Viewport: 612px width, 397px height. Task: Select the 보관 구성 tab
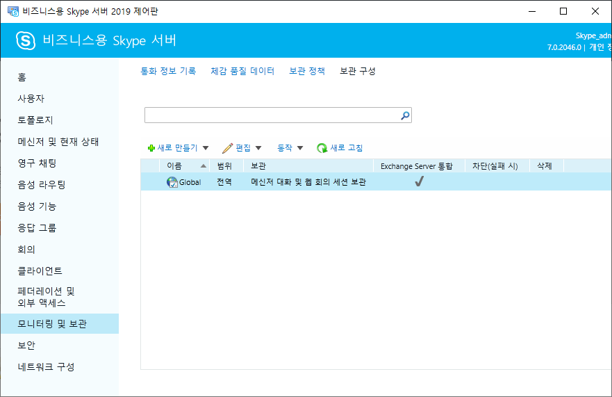click(x=358, y=71)
